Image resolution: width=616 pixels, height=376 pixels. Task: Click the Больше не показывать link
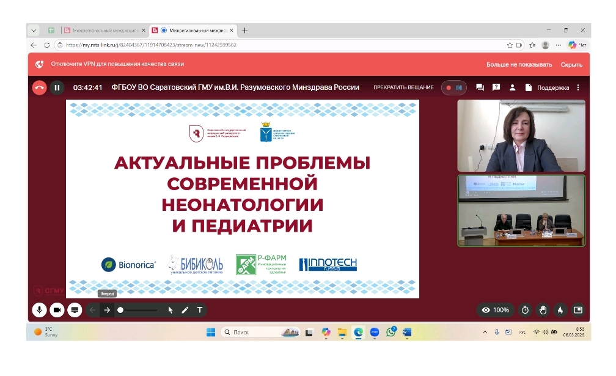(520, 64)
